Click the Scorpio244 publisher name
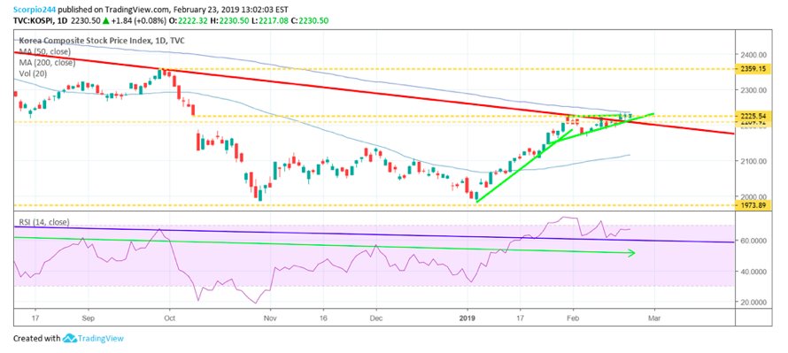788x353 pixels. tap(34, 9)
